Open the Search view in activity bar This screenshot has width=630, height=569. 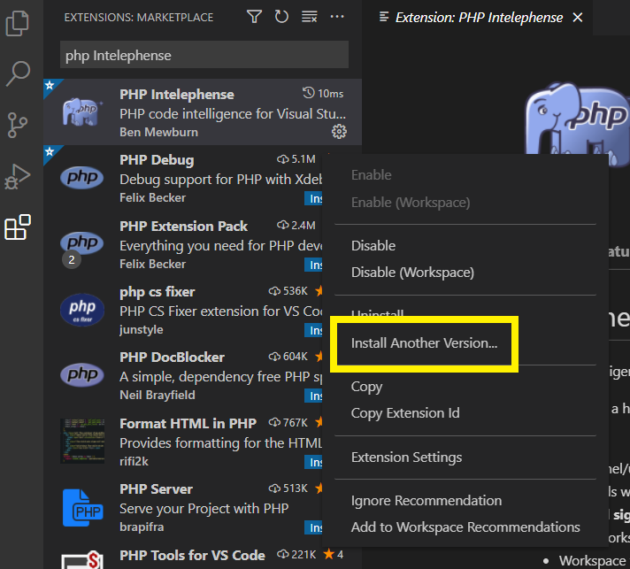tap(18, 73)
